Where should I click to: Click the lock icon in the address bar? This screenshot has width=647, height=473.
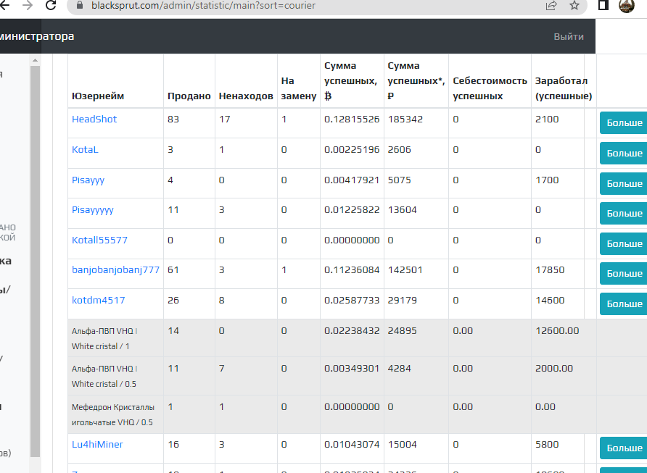point(80,5)
